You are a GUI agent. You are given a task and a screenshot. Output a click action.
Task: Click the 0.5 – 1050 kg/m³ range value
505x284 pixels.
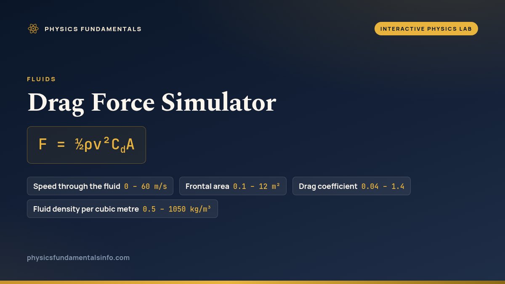177,209
